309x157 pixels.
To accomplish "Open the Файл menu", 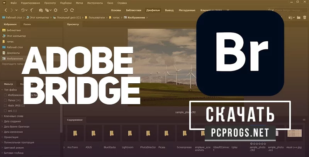I will point(14,3).
